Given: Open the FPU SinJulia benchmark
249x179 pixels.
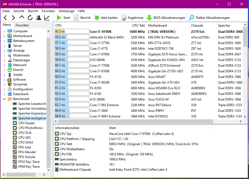Looking at the screenshot, I should pyautogui.click(x=27, y=157).
